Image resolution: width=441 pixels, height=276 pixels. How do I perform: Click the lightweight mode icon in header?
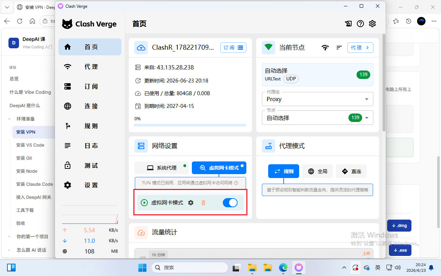[x=348, y=24]
